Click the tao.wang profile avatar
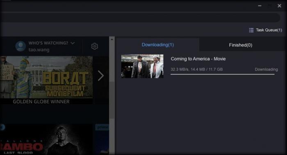This screenshot has width=287, height=155. point(20,46)
